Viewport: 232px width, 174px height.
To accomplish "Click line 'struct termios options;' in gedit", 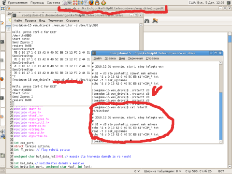I will pos(32,146).
